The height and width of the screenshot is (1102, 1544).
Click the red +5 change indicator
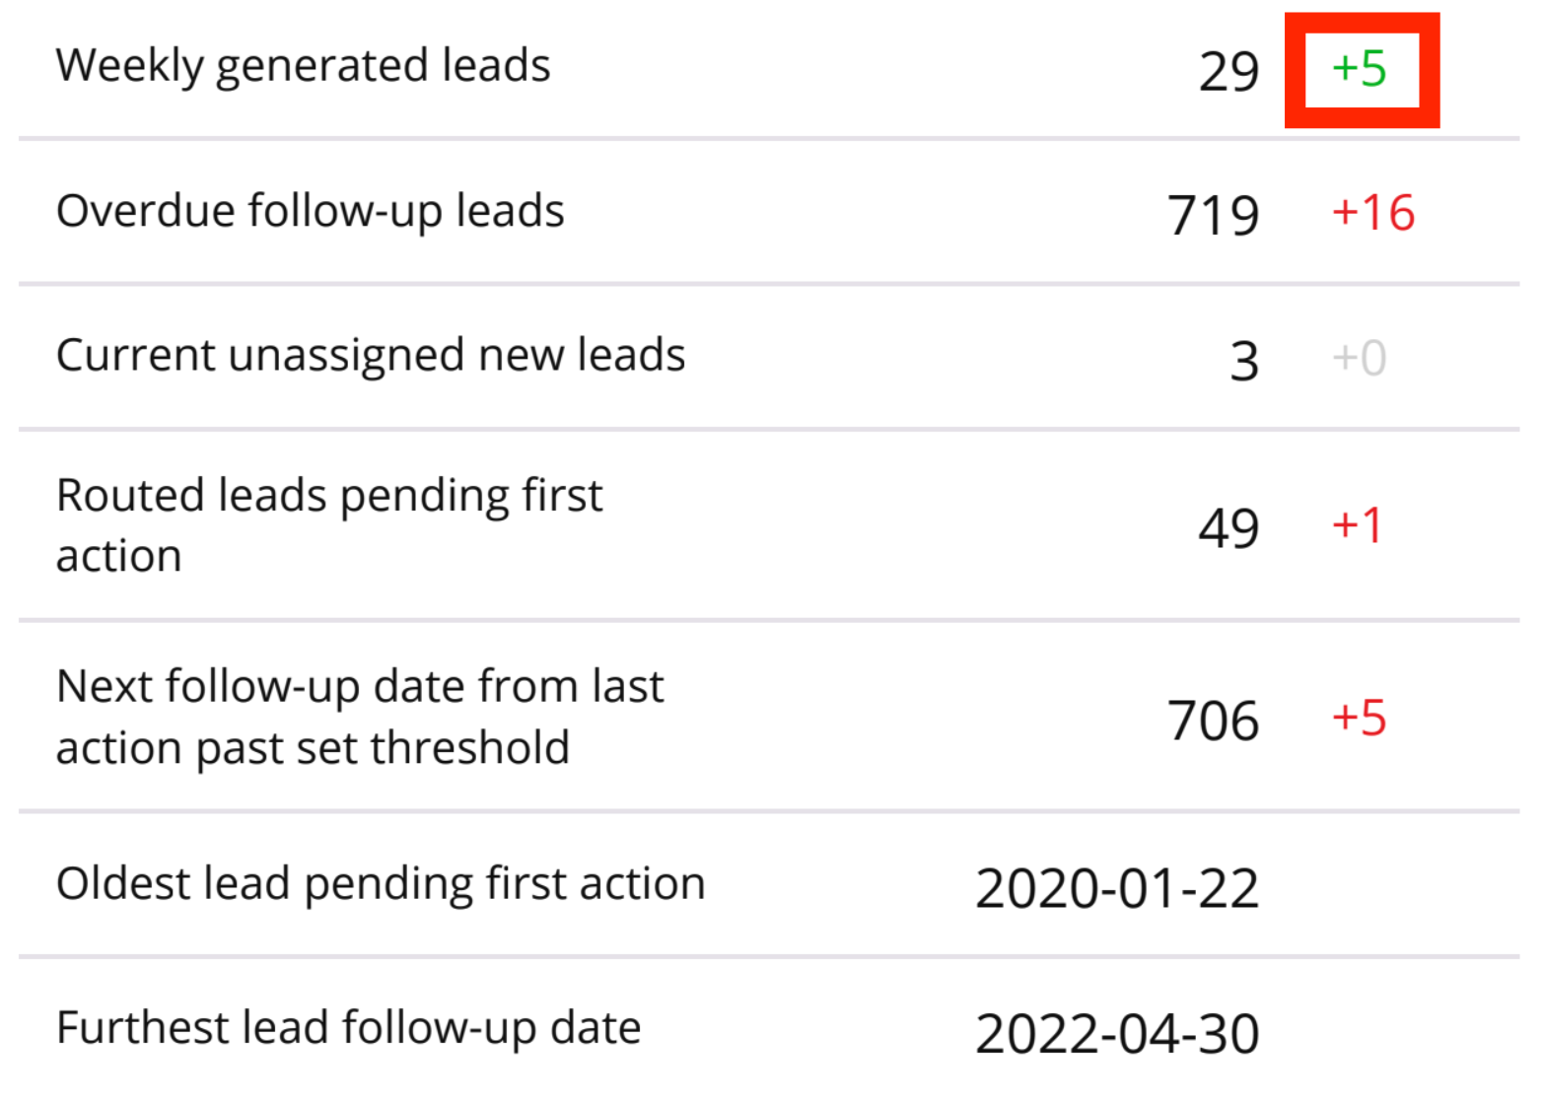(x=1360, y=718)
